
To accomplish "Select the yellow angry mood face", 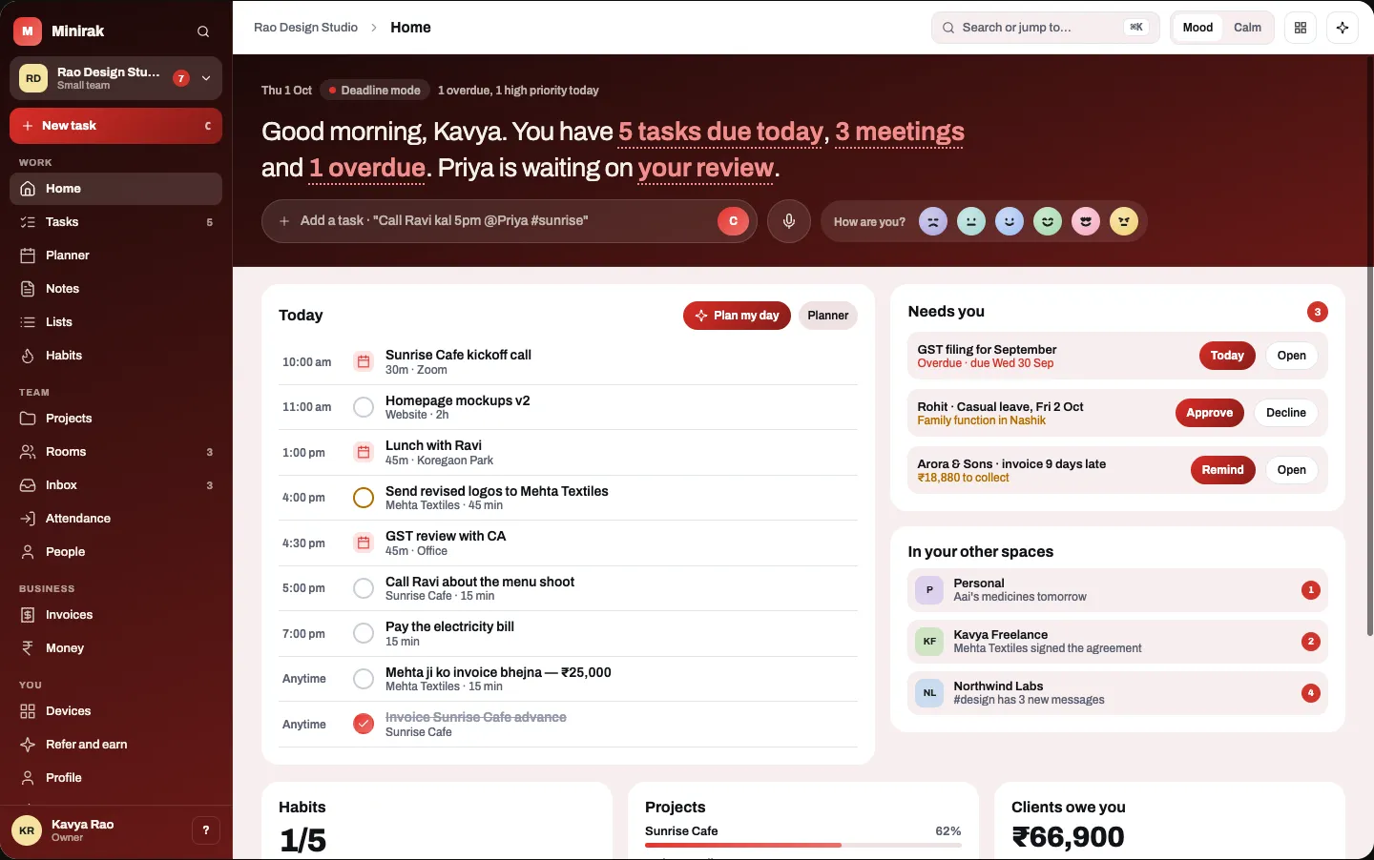I will click(x=1124, y=221).
